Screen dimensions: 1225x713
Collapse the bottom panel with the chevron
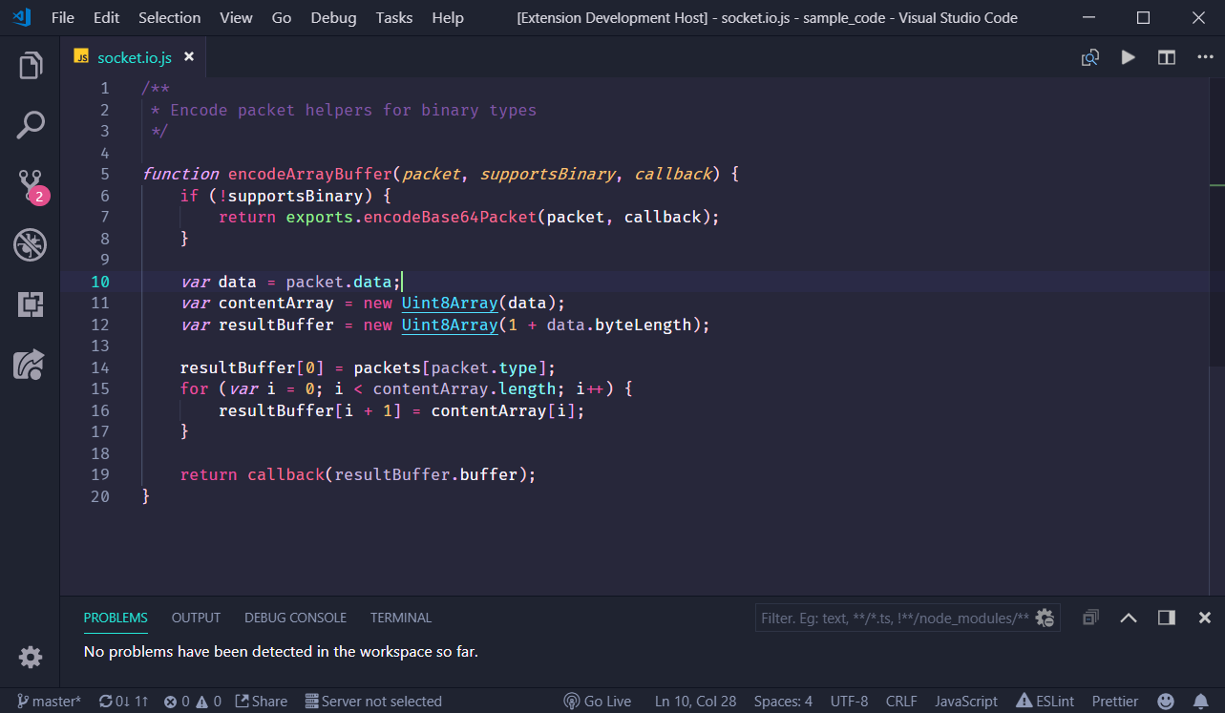click(x=1128, y=618)
